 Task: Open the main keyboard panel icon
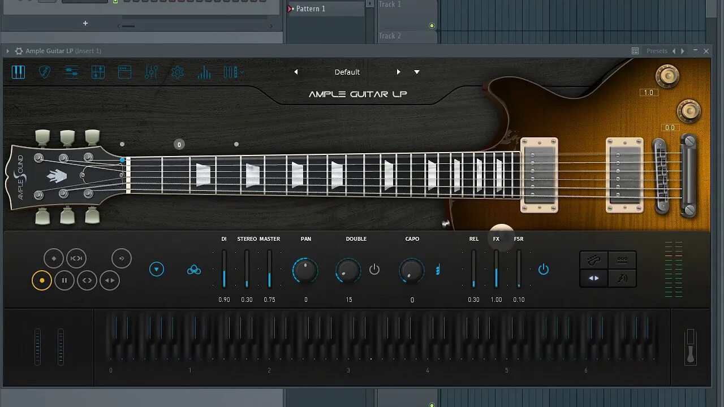click(x=19, y=72)
